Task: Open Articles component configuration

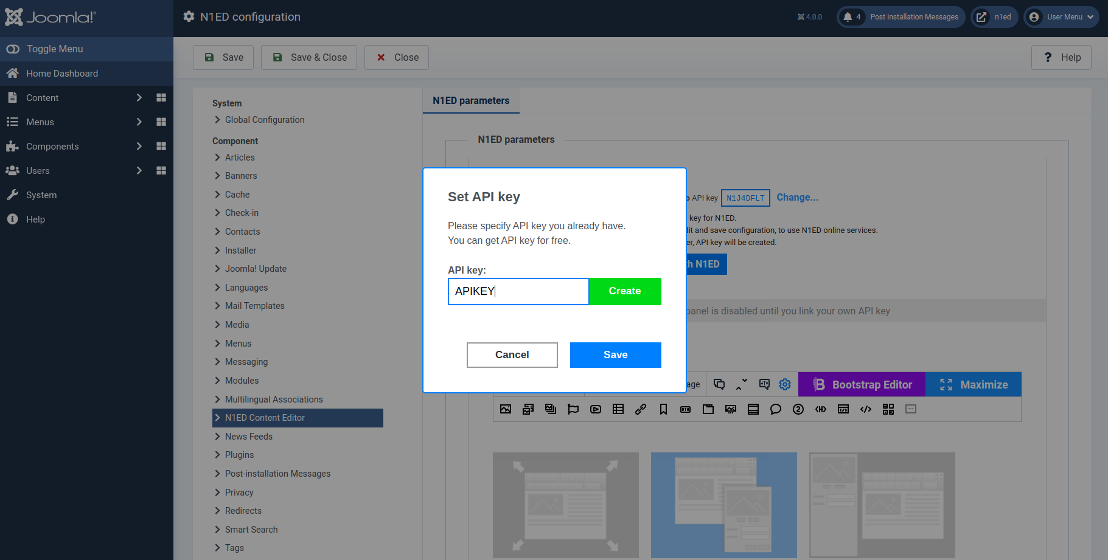Action: 240,157
